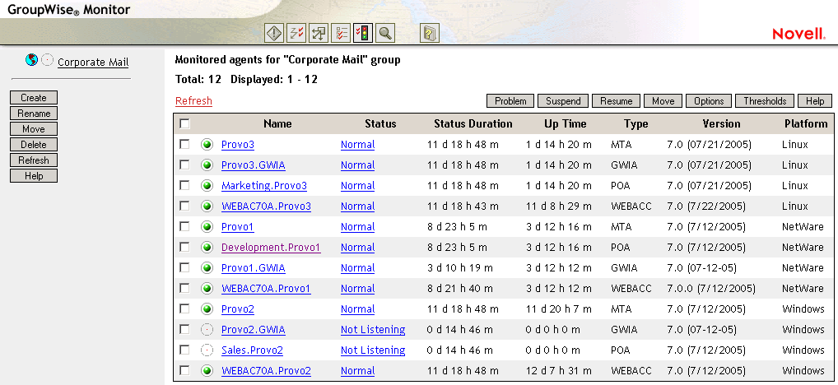
Task: Click Move button in left sidebar
Action: click(x=34, y=129)
